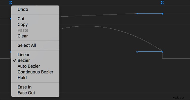Click the right hourglass keyframe marker
Image resolution: width=190 pixels, height=100 pixels.
click(162, 3)
